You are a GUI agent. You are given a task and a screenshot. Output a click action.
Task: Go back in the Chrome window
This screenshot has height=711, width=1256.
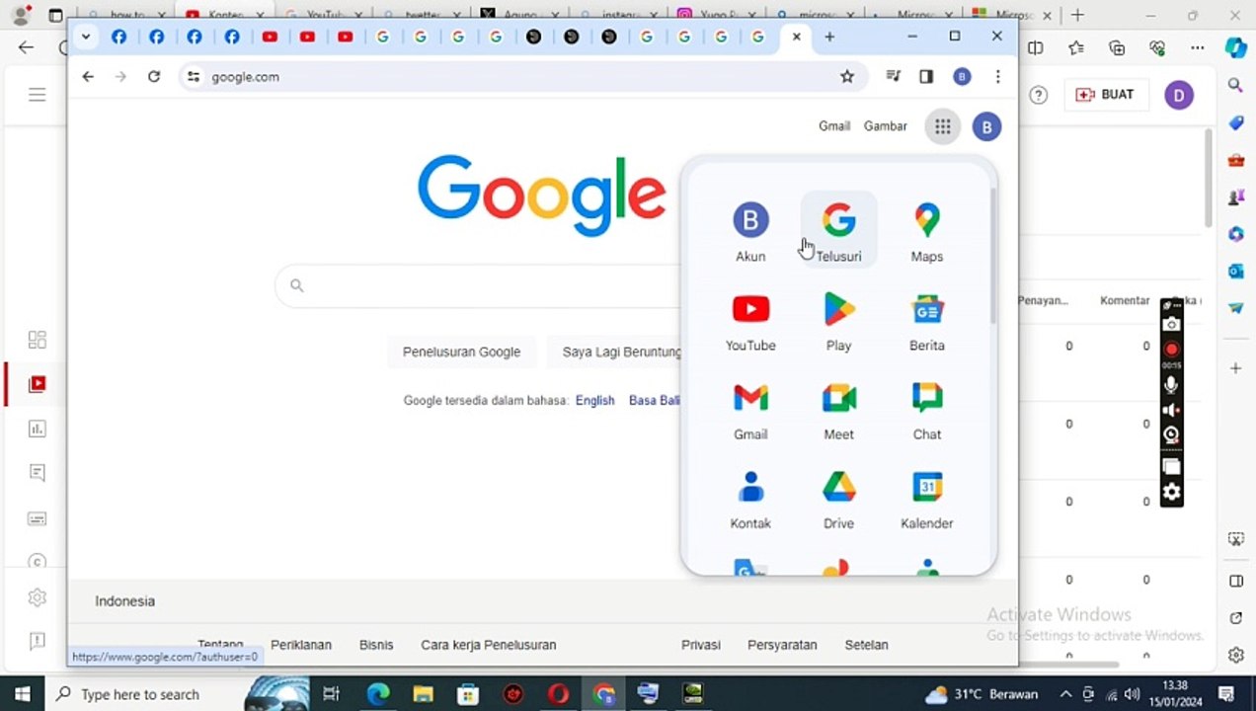coord(88,76)
